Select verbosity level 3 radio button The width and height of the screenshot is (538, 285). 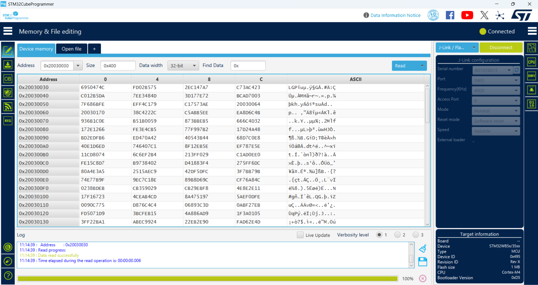(416, 235)
